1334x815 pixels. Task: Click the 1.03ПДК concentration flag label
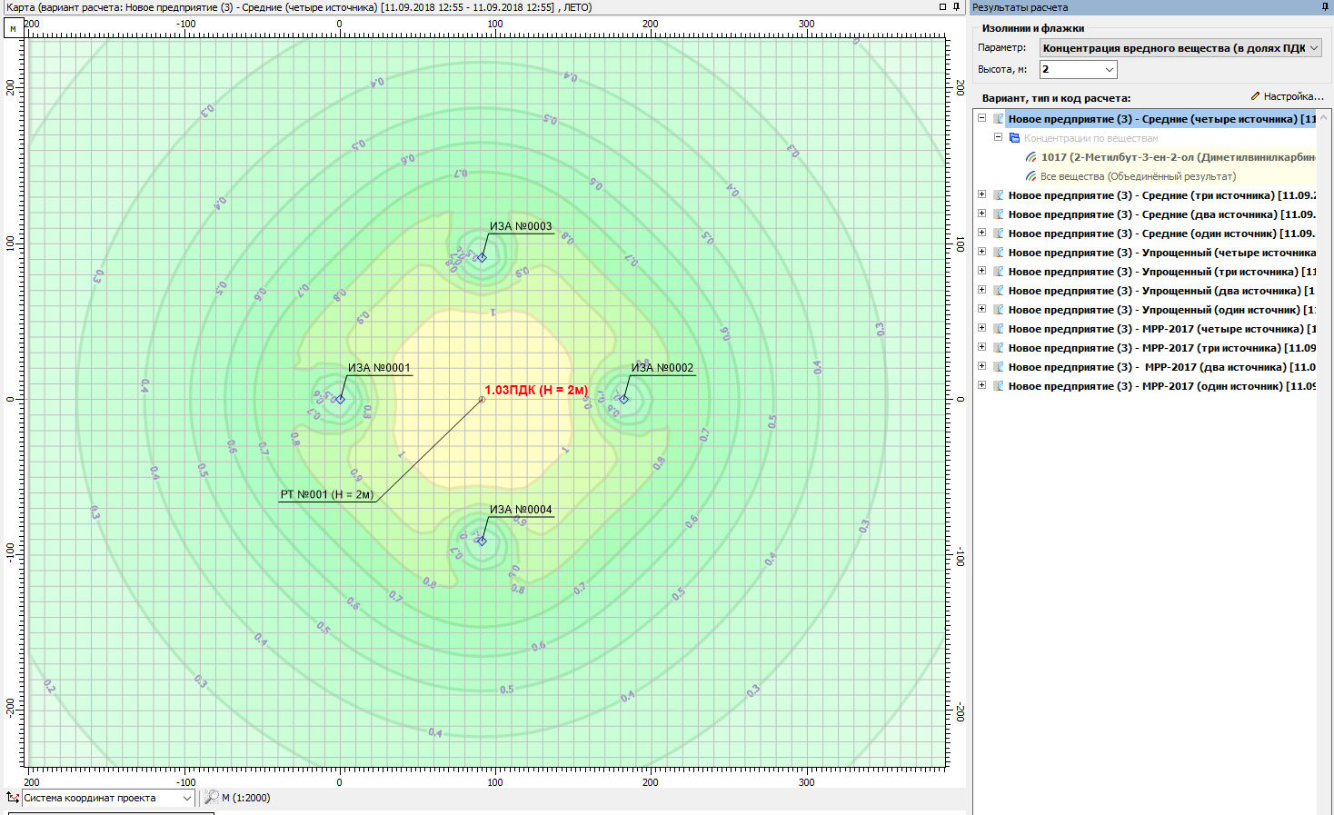click(x=536, y=391)
